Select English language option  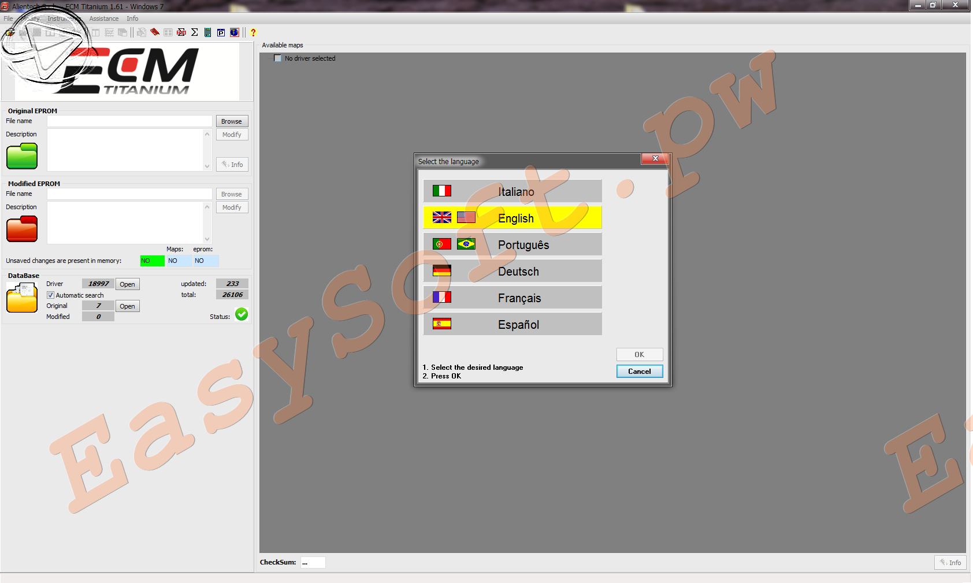click(x=513, y=217)
